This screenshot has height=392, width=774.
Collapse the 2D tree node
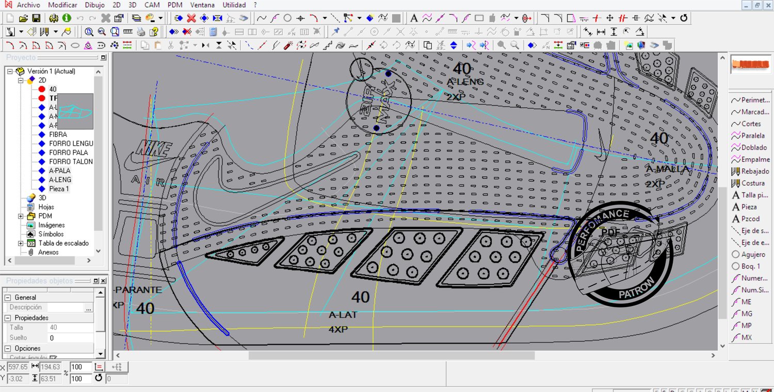[x=21, y=80]
